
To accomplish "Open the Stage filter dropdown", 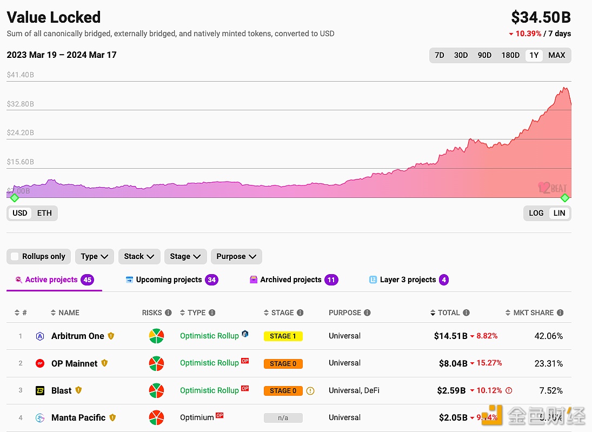I will tap(185, 256).
